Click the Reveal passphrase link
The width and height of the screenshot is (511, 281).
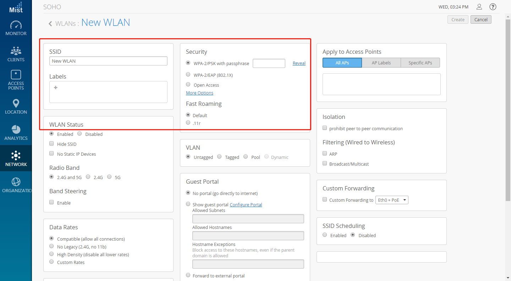pyautogui.click(x=299, y=63)
